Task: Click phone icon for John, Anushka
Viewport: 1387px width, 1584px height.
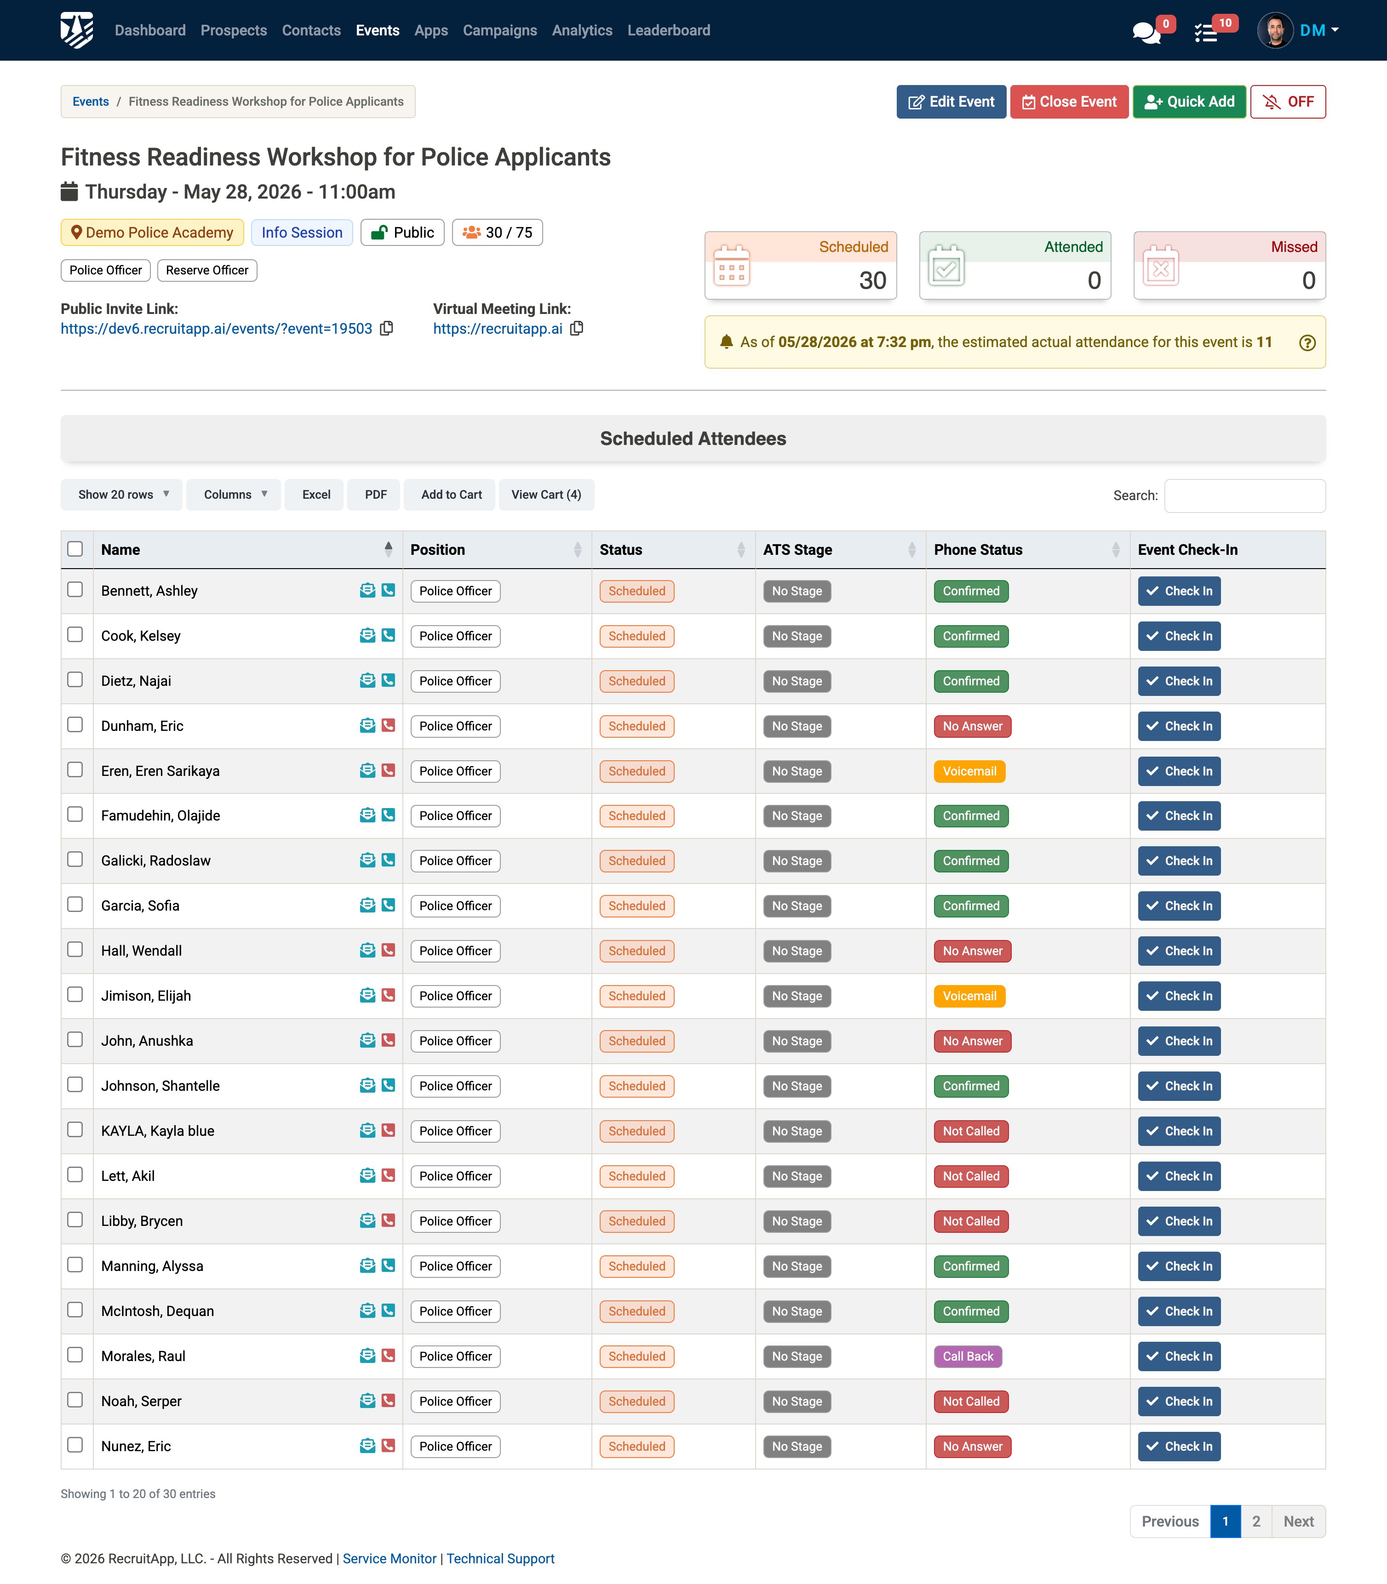Action: [x=389, y=1040]
